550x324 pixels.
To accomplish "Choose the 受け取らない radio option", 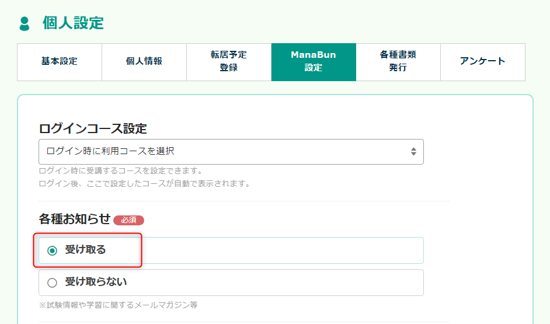I will [x=53, y=283].
